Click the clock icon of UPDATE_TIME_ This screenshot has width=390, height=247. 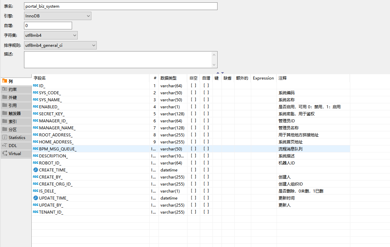(x=36, y=198)
